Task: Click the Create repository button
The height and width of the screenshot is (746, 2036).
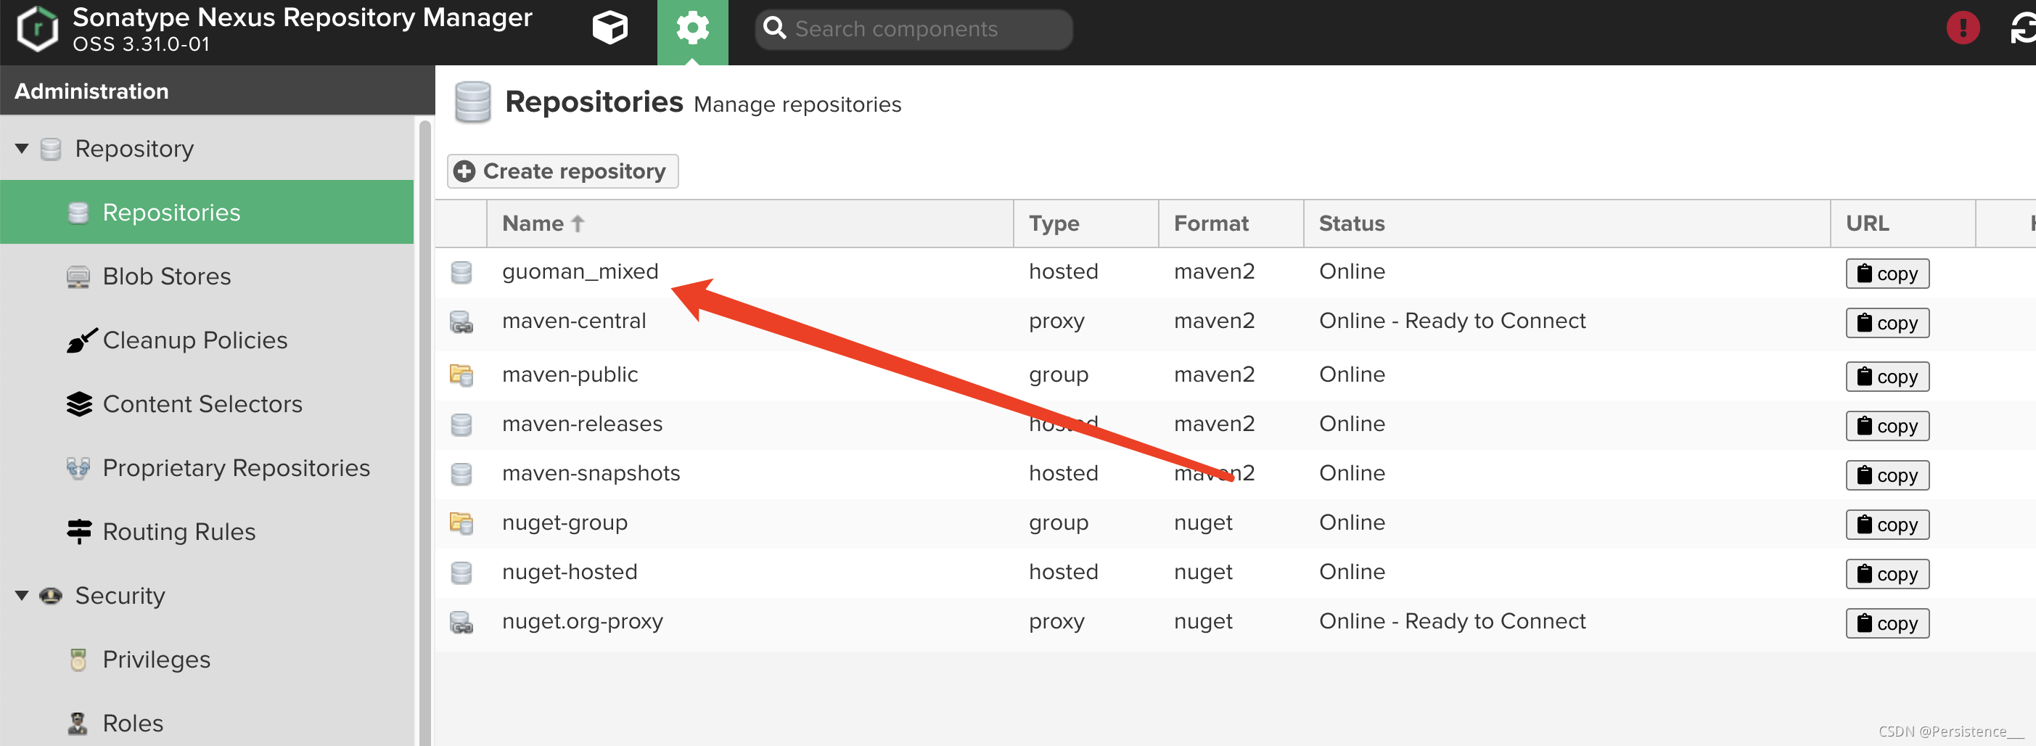Action: pyautogui.click(x=563, y=171)
